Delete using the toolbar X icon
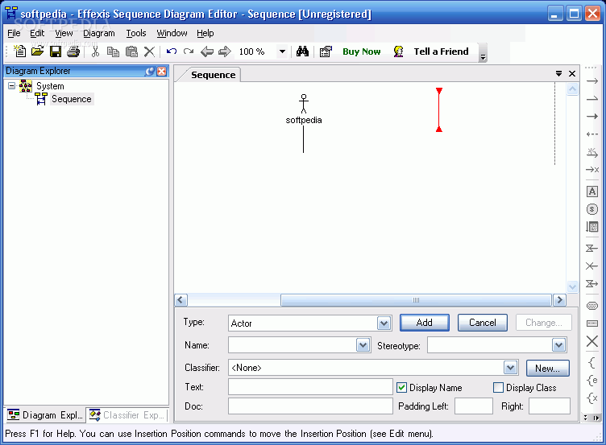Viewport: 606px width, 445px height. point(149,52)
